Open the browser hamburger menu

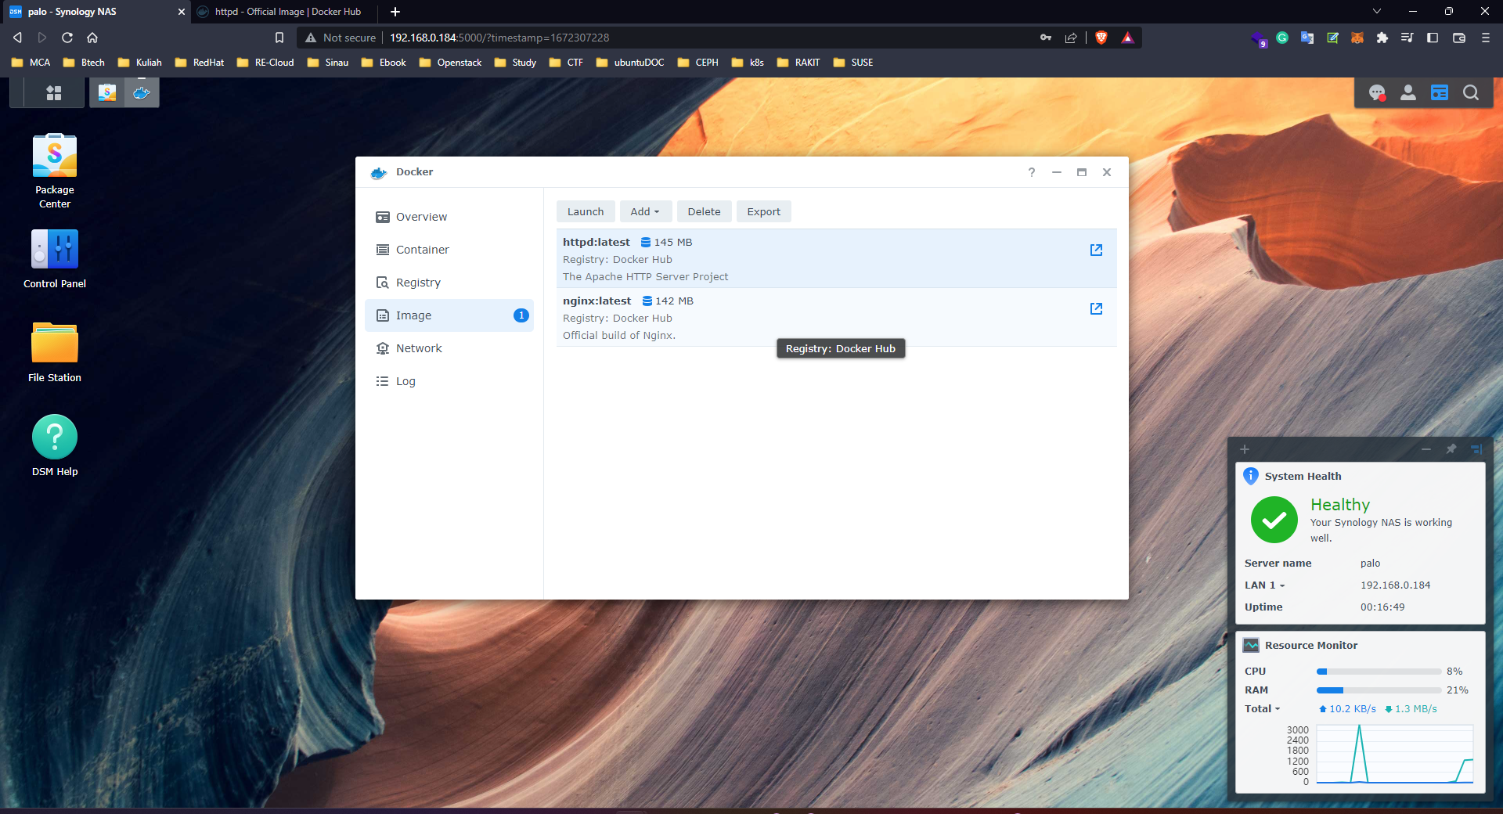(1486, 38)
